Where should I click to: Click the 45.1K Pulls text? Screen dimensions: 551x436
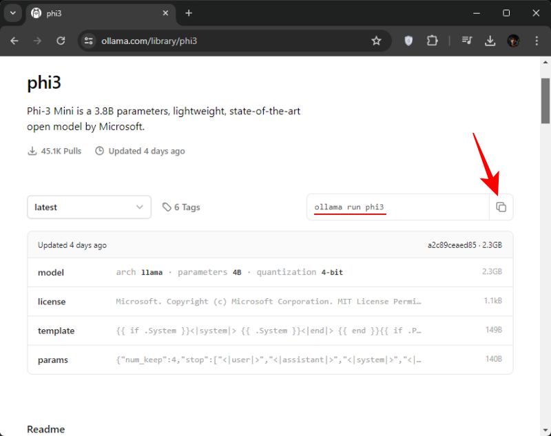click(x=61, y=151)
